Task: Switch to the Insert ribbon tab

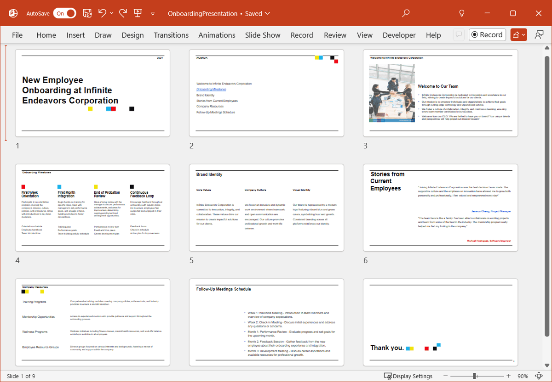Action: click(x=75, y=35)
